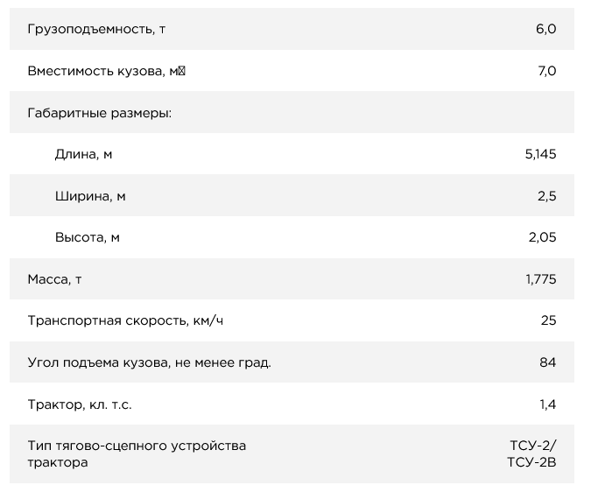
Task: Click the 'ТСУ-2/ ТСУ-2В' hitch type value
Action: point(531,453)
